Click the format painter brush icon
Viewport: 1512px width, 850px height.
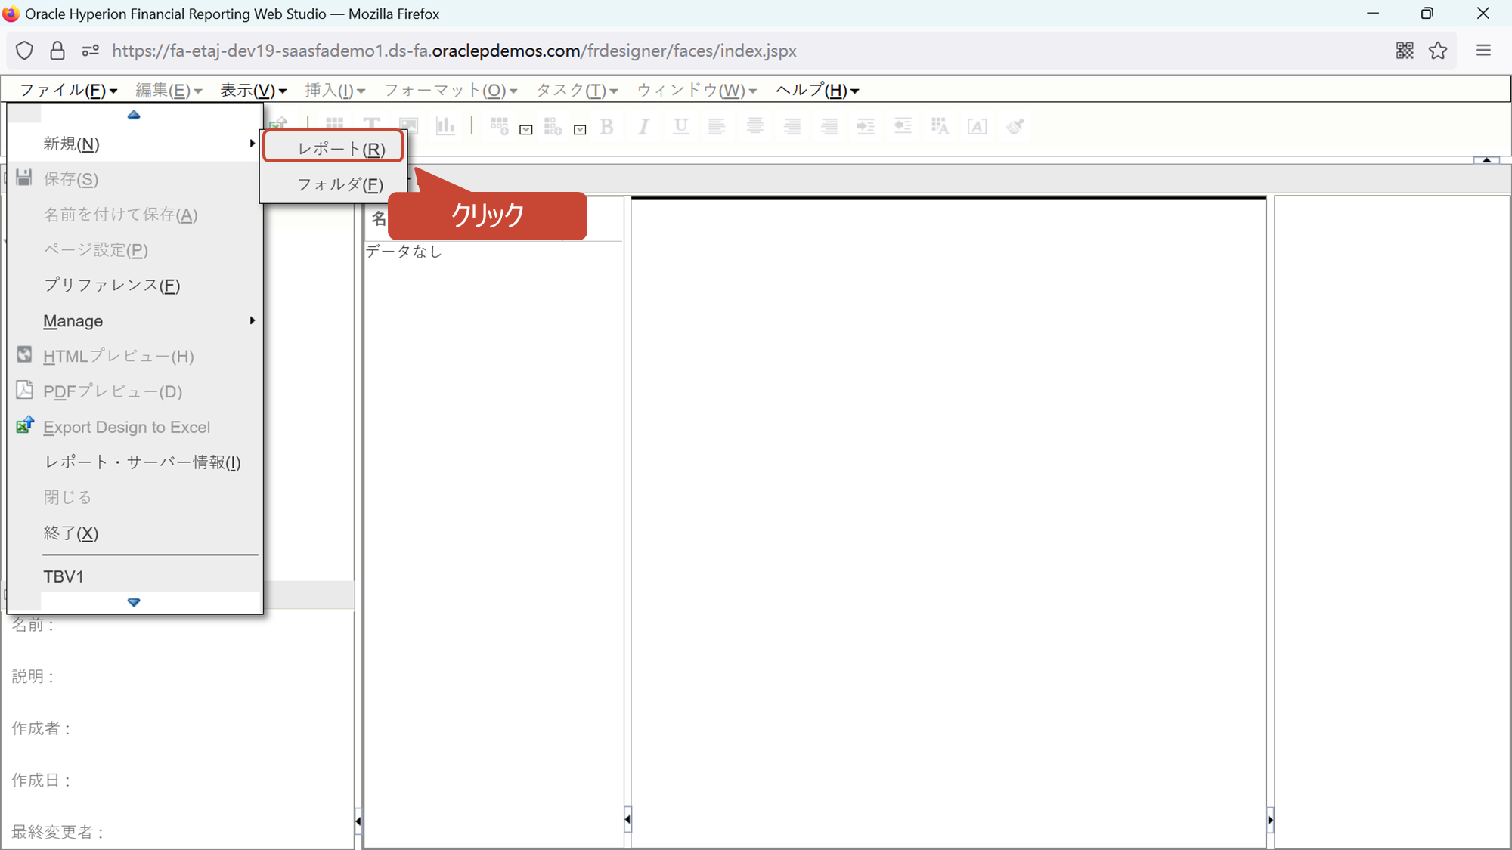click(1015, 126)
